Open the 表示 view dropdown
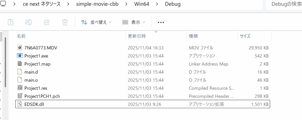 coord(134,22)
